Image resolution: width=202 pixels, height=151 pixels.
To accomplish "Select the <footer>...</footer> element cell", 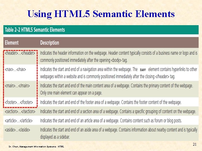I will pos(19,102).
